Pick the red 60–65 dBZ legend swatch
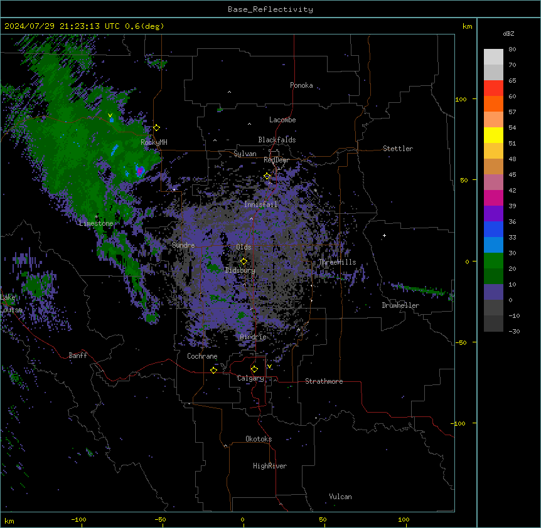Image resolution: width=541 pixels, height=528 pixels. pos(493,88)
